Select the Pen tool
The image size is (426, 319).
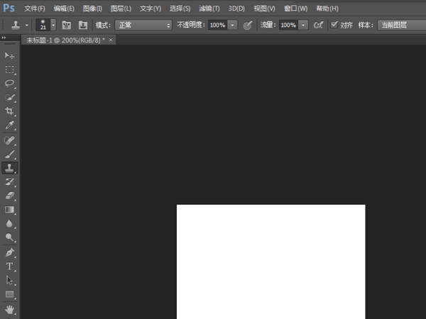(x=9, y=252)
